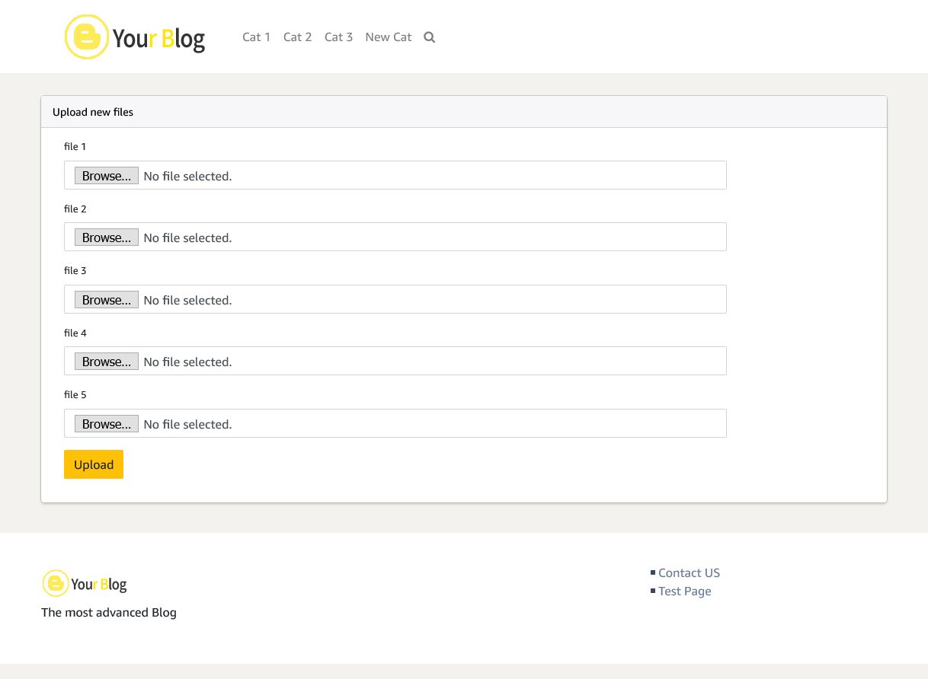This screenshot has width=928, height=679.
Task: Click Browse button for file 2
Action: pyautogui.click(x=107, y=237)
